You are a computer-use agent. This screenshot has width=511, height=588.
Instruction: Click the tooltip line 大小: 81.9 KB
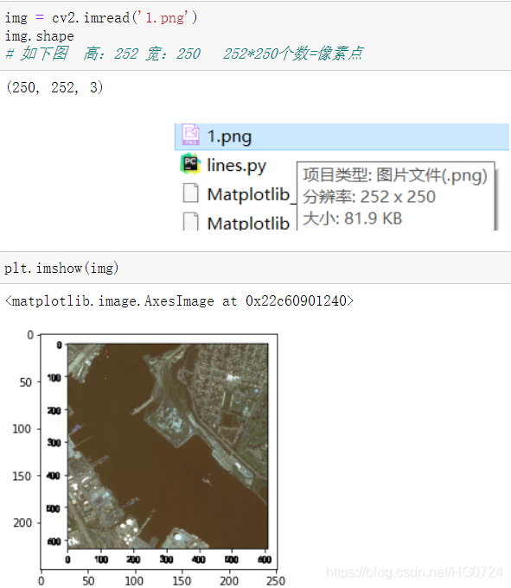tap(352, 218)
